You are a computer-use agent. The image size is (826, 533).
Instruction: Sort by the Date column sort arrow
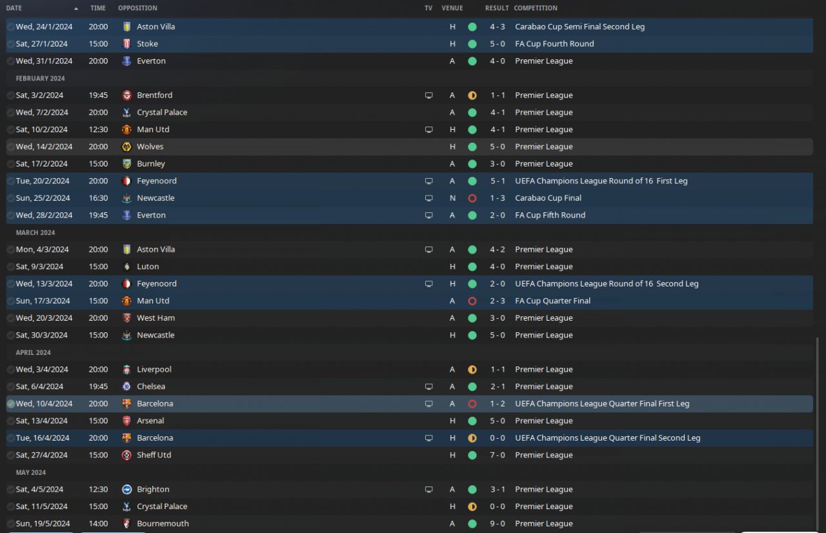(76, 8)
